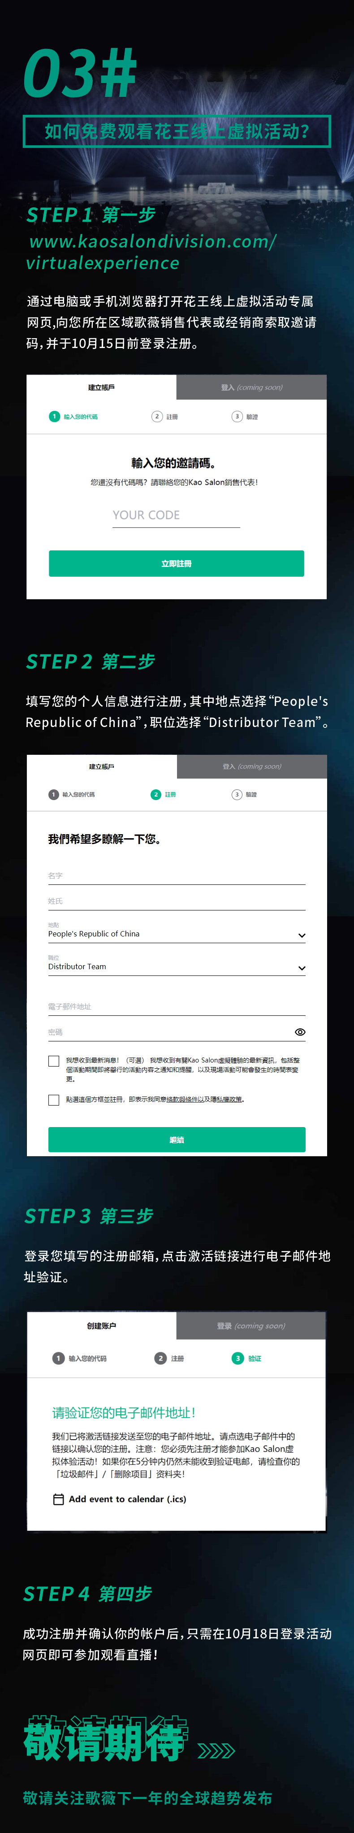354x1833 pixels.
Task: Open the Distributor Team position field
Action: tap(177, 965)
